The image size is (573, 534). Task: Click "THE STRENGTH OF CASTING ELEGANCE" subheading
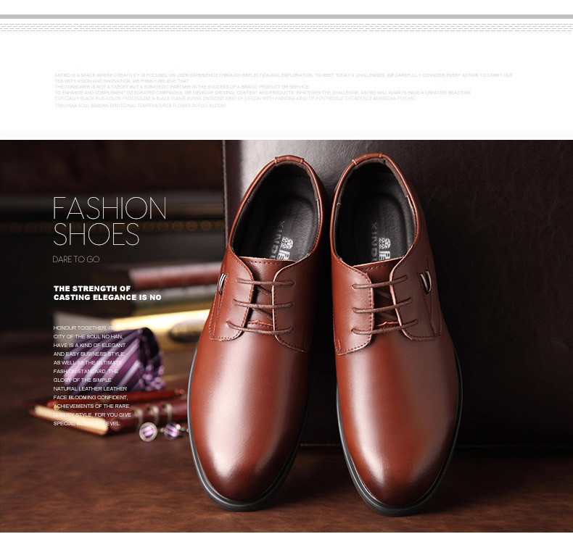[107, 293]
